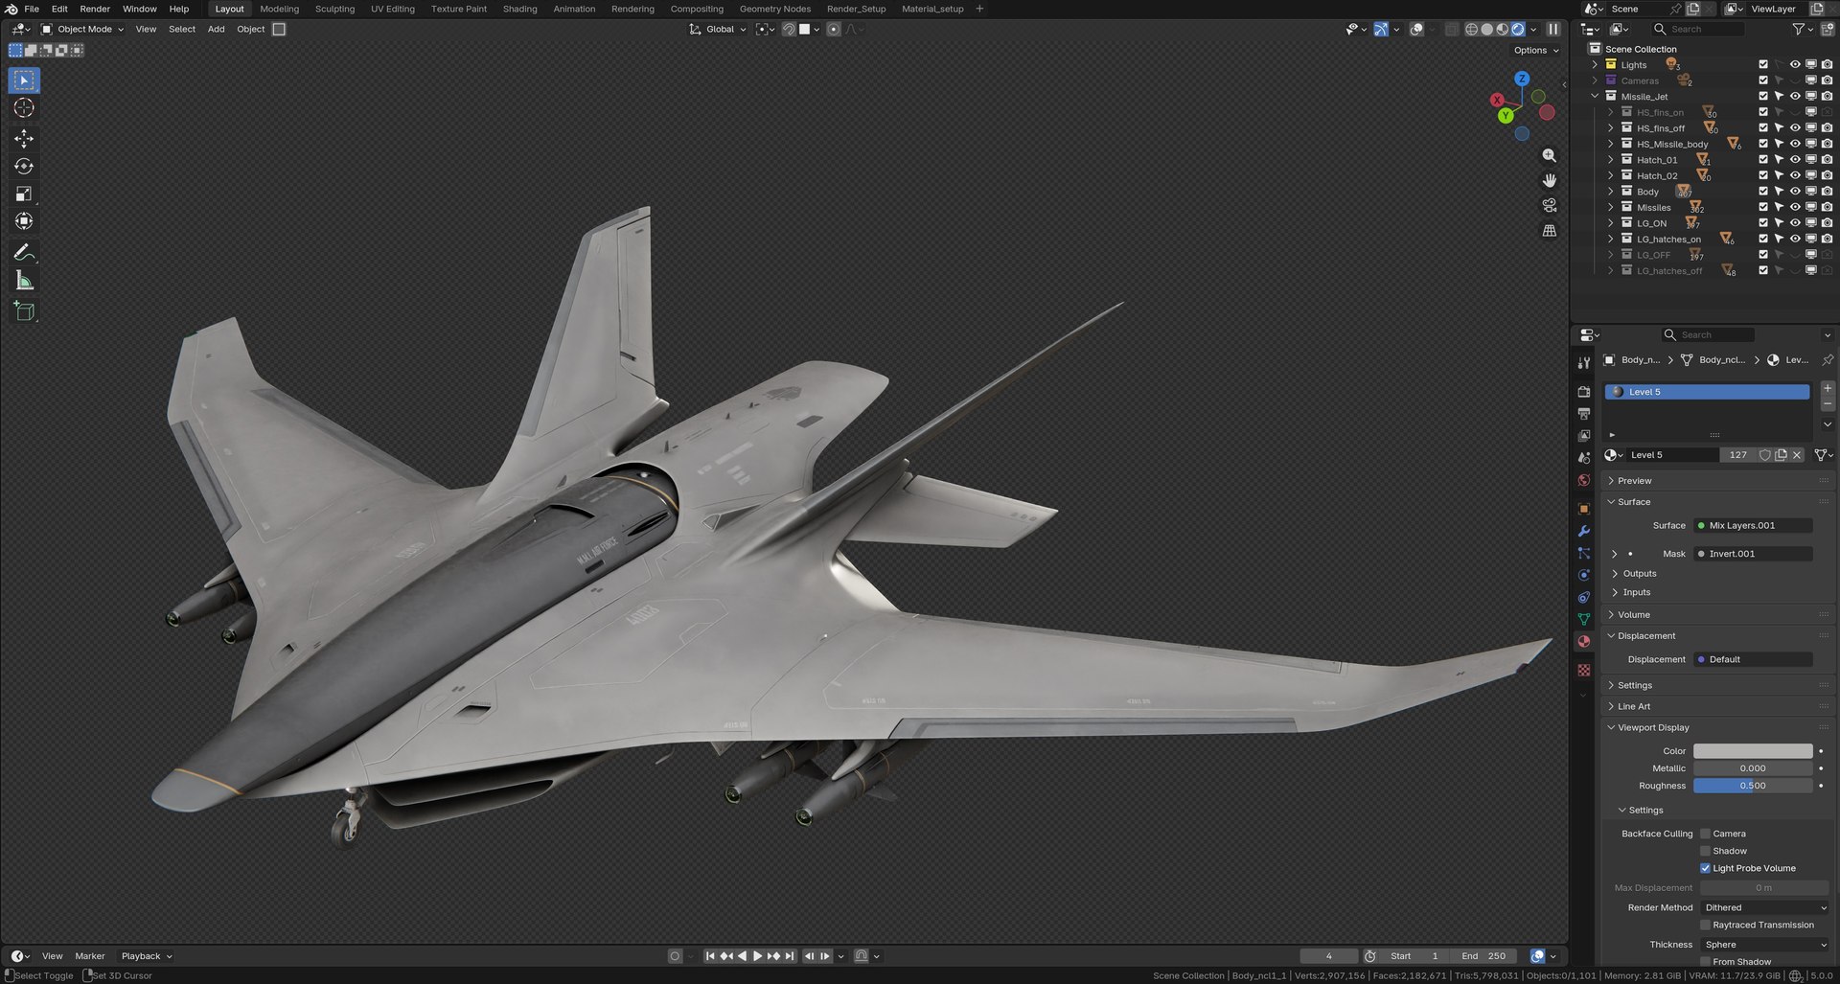Image resolution: width=1840 pixels, height=984 pixels.
Task: Open the Object Mode dropdown
Action: pyautogui.click(x=82, y=30)
